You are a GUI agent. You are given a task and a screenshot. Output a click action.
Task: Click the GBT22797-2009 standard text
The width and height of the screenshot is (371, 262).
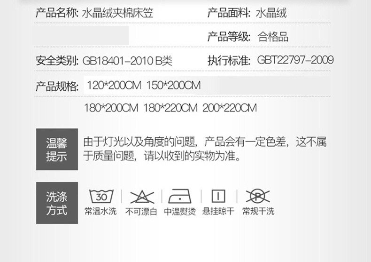(295, 60)
